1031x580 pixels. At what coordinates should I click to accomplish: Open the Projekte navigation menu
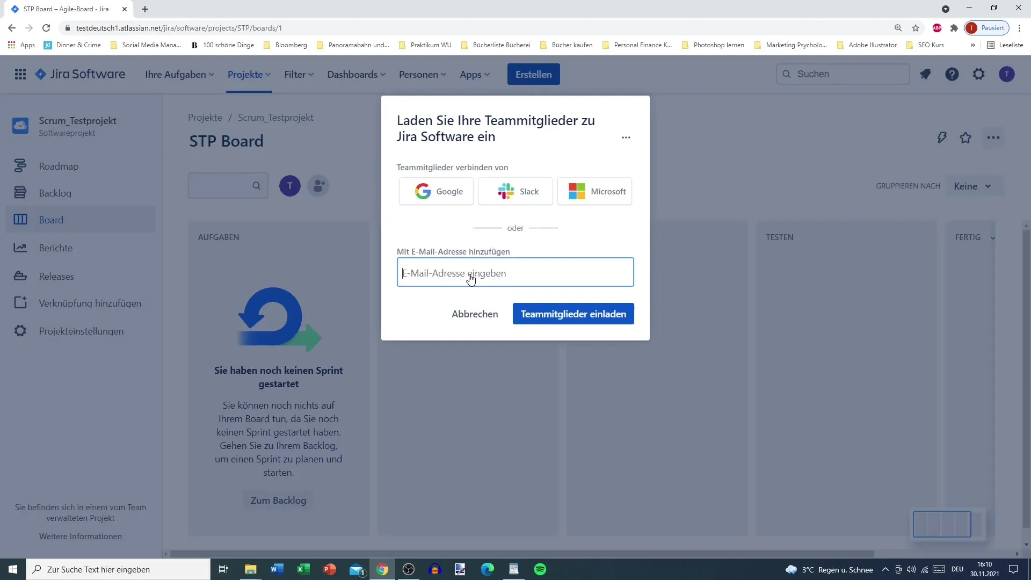tap(248, 74)
